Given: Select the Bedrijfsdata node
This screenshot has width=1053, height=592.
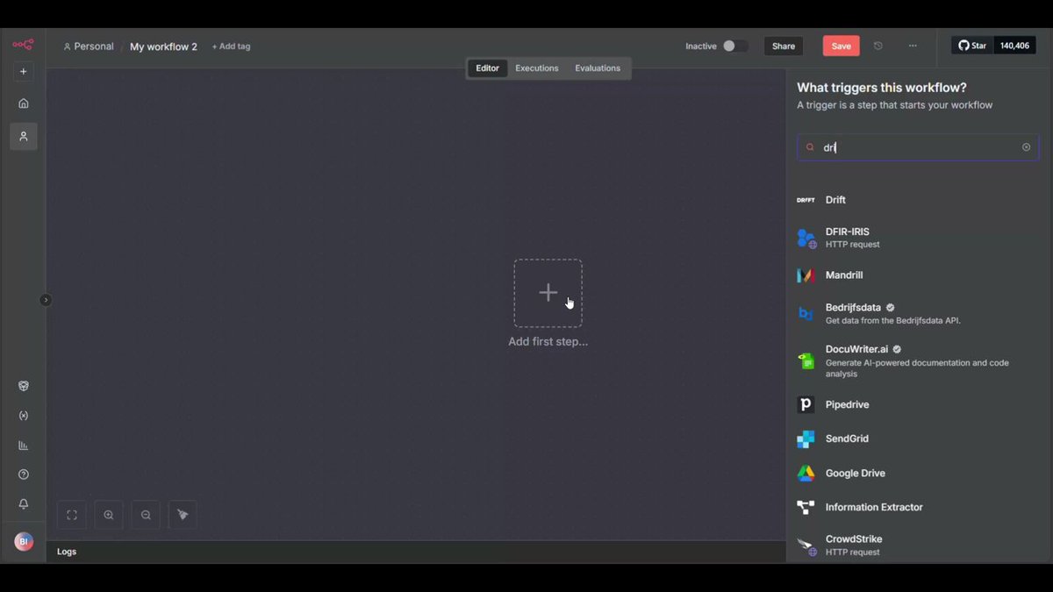Looking at the screenshot, I should pyautogui.click(x=918, y=314).
